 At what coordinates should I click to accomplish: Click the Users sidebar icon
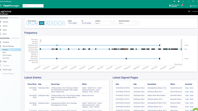[1, 26]
